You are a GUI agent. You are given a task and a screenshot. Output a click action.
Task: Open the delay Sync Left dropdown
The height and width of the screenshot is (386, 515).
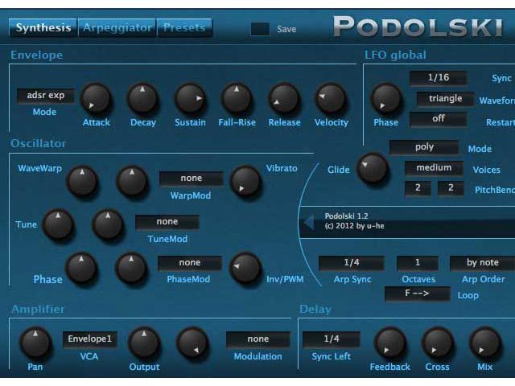[331, 339]
